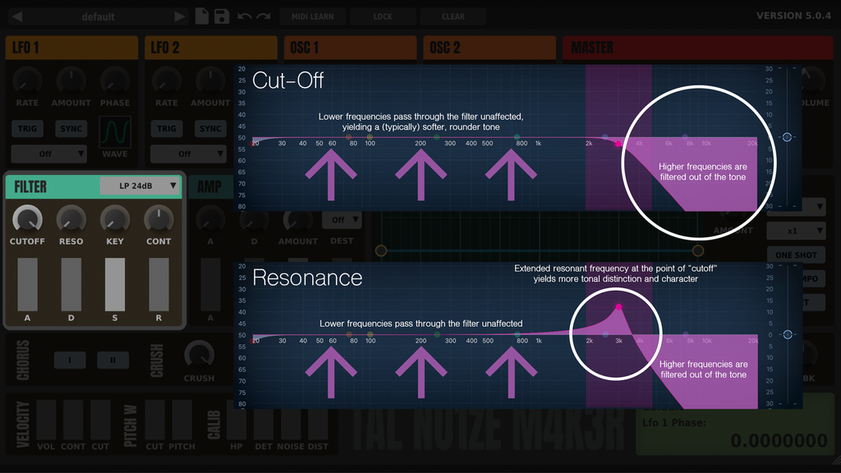Open the Off destination dropdown under LFO 1

click(x=48, y=154)
